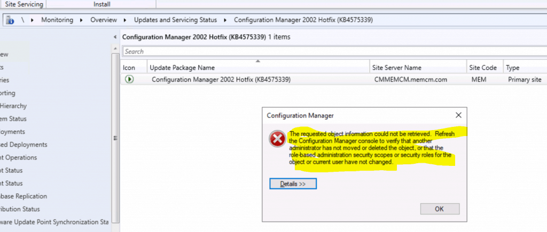Expand the arrow before Monitoring breadcrumb
The height and width of the screenshot is (232, 547).
[33, 20]
